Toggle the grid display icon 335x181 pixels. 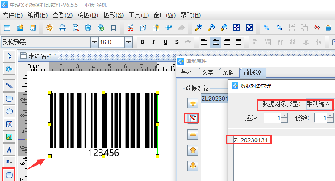(x=114, y=28)
